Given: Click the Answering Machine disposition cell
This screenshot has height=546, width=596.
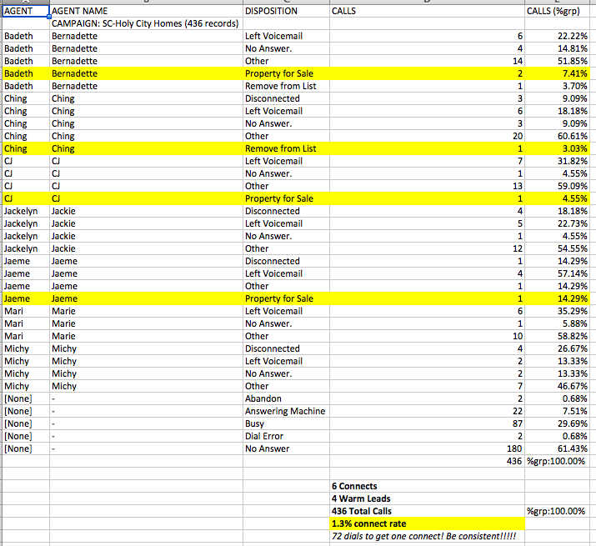Looking at the screenshot, I should coord(286,412).
